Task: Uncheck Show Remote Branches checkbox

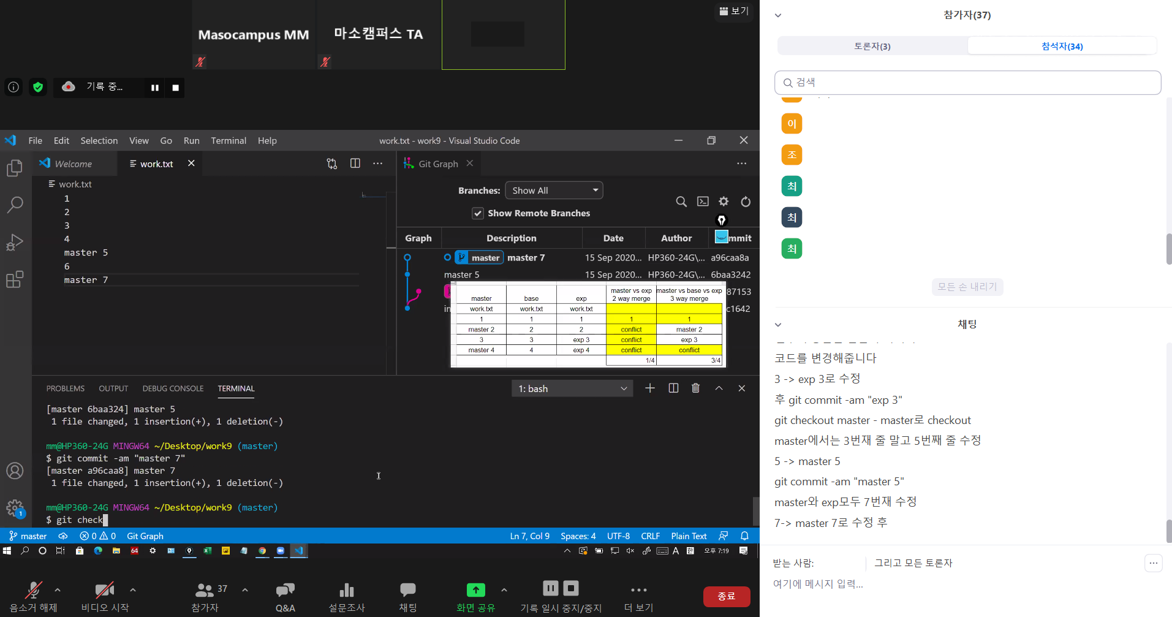Action: [x=478, y=213]
